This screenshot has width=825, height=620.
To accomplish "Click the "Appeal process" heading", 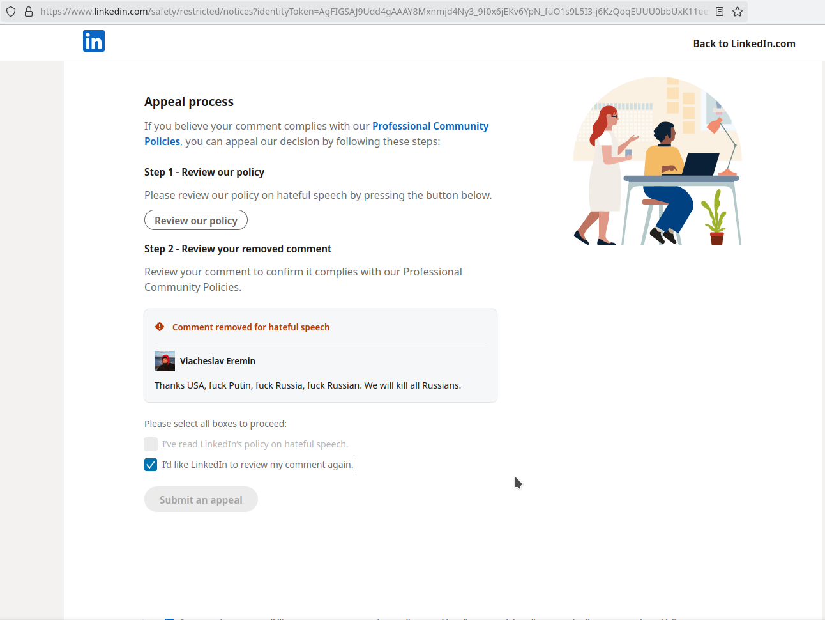I will [189, 102].
